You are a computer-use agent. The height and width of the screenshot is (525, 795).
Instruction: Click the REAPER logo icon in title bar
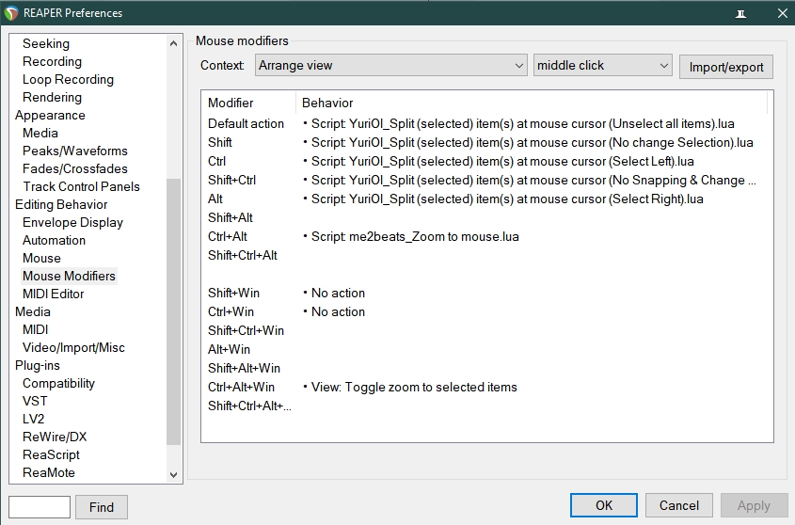pos(11,13)
